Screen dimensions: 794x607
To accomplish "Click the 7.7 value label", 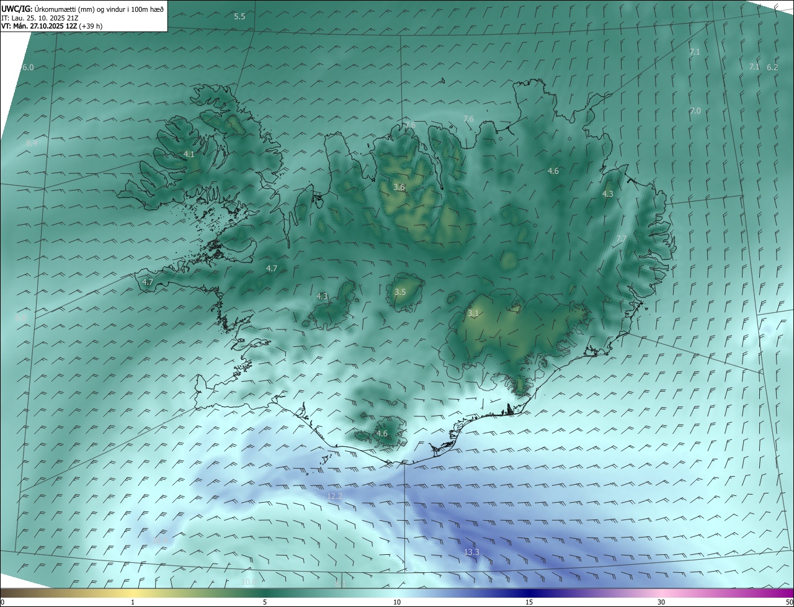I will (622, 238).
